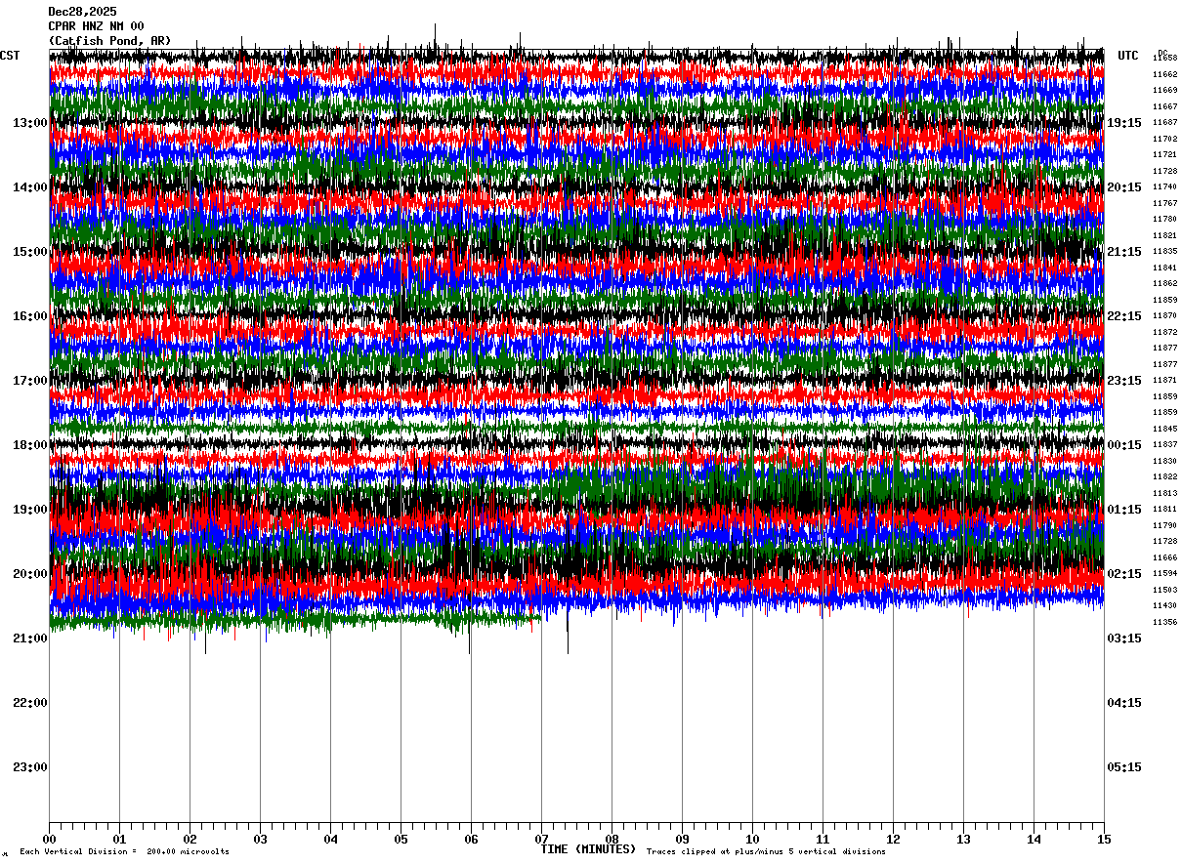This screenshot has width=1182, height=865.
Task: Select the 20:00 CST time label
Action: tap(29, 574)
